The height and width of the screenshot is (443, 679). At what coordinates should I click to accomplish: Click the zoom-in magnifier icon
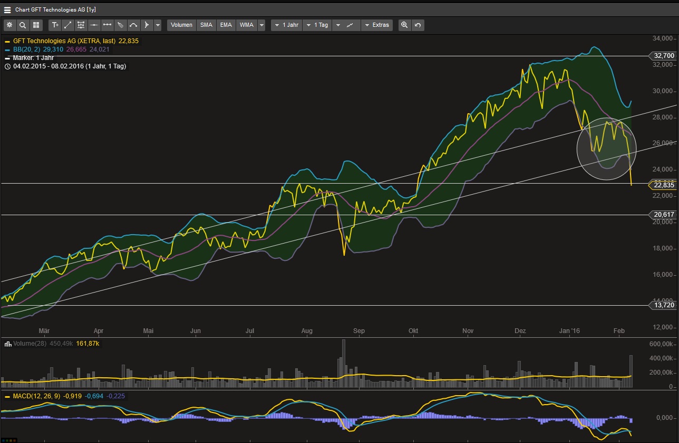[404, 25]
